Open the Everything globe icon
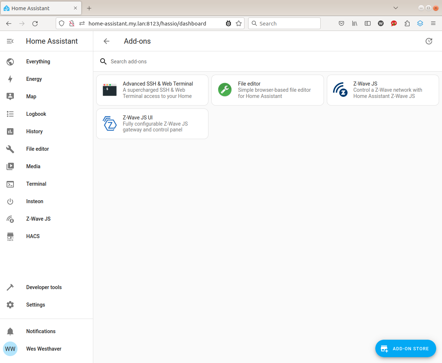The height and width of the screenshot is (363, 442). (x=10, y=62)
